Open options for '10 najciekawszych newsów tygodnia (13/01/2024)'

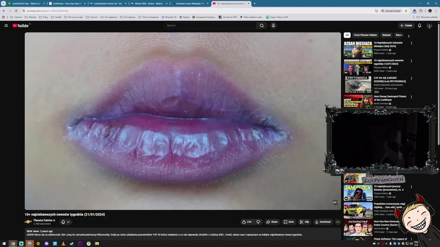pos(411,61)
